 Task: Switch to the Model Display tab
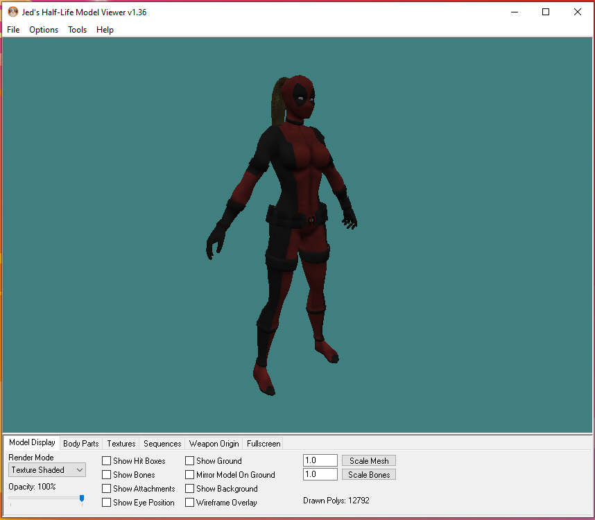coord(32,442)
